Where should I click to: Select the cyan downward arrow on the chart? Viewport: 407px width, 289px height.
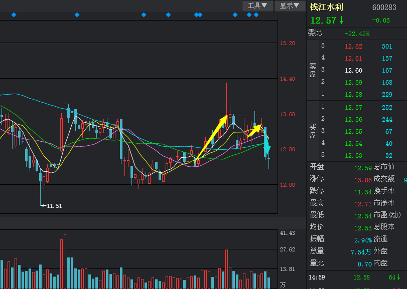pos(267,143)
